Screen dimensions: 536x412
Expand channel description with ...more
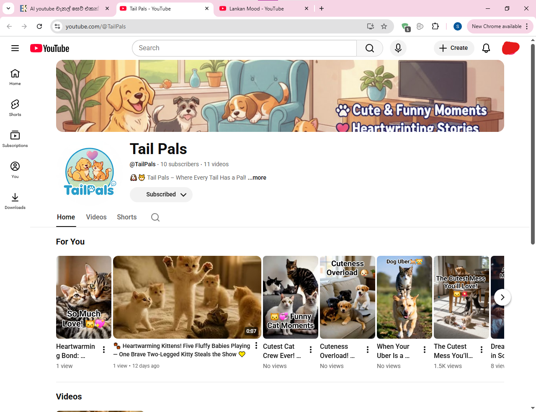(x=257, y=178)
